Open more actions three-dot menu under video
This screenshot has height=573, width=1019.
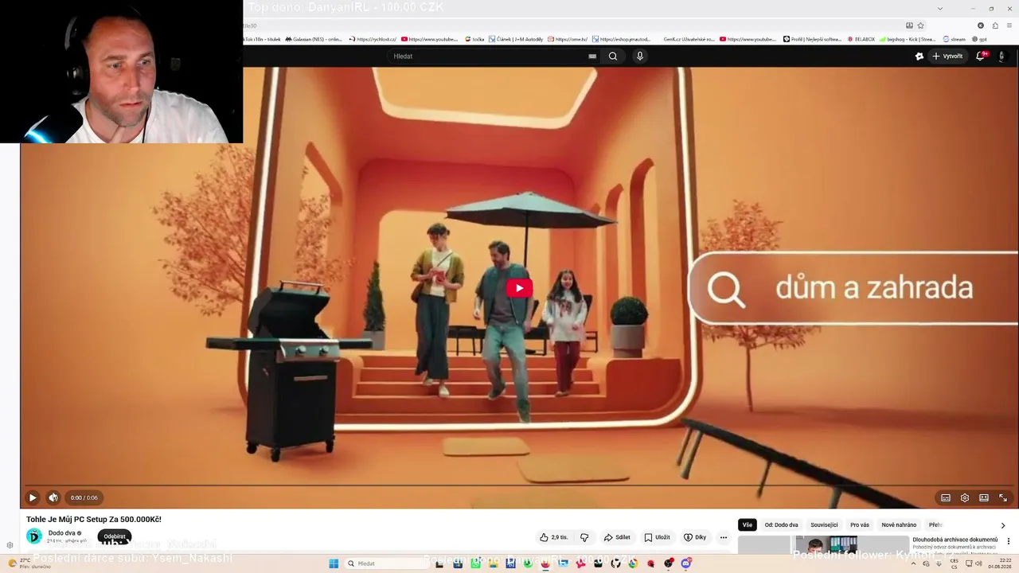coord(724,537)
